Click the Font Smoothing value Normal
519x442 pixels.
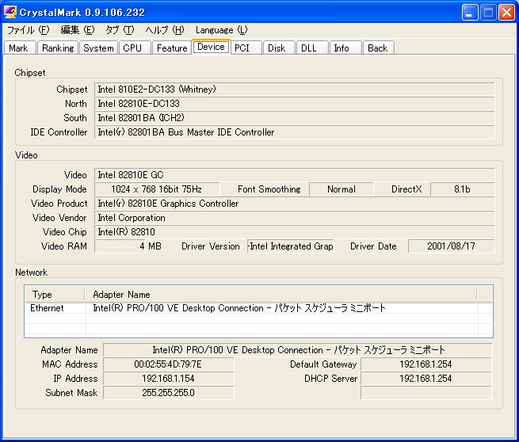341,189
